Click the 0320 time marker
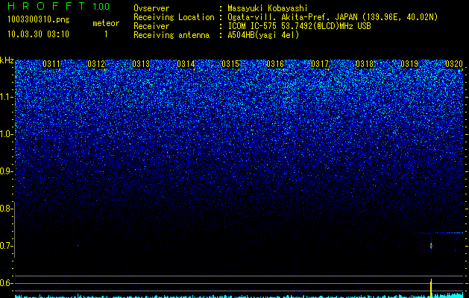The height and width of the screenshot is (298, 469). point(454,64)
